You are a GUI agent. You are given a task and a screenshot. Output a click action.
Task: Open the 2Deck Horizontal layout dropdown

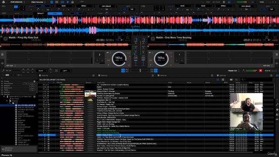pyautogui.click(x=38, y=2)
